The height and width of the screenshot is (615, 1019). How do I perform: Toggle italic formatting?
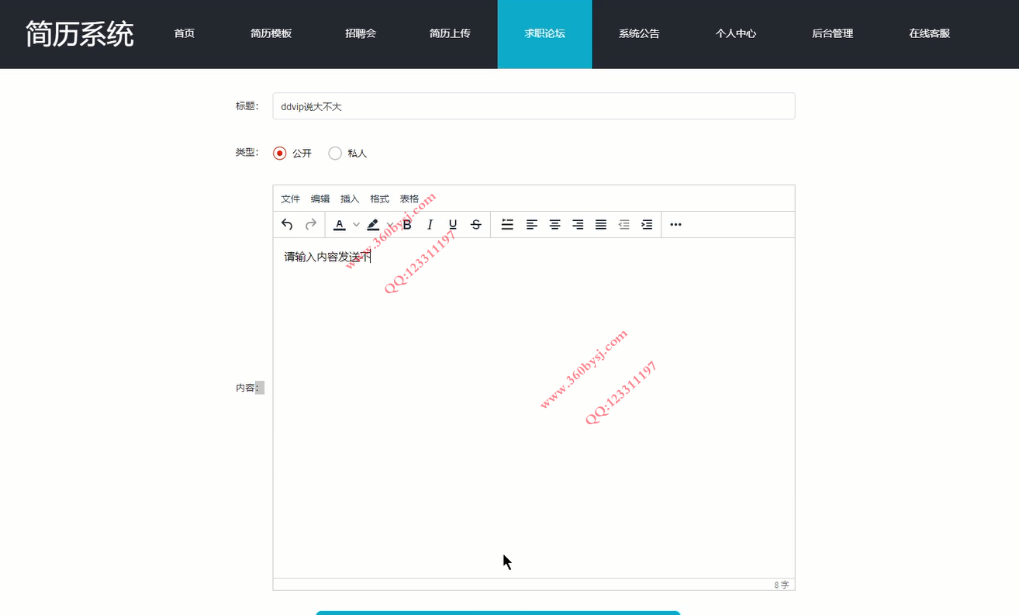[x=430, y=224]
